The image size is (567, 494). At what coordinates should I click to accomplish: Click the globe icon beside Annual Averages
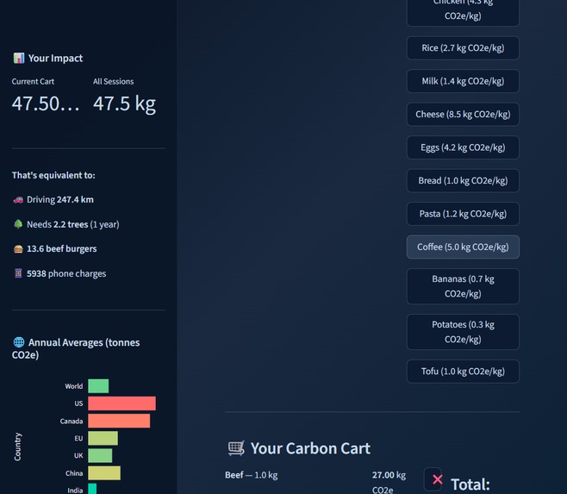pyautogui.click(x=19, y=342)
